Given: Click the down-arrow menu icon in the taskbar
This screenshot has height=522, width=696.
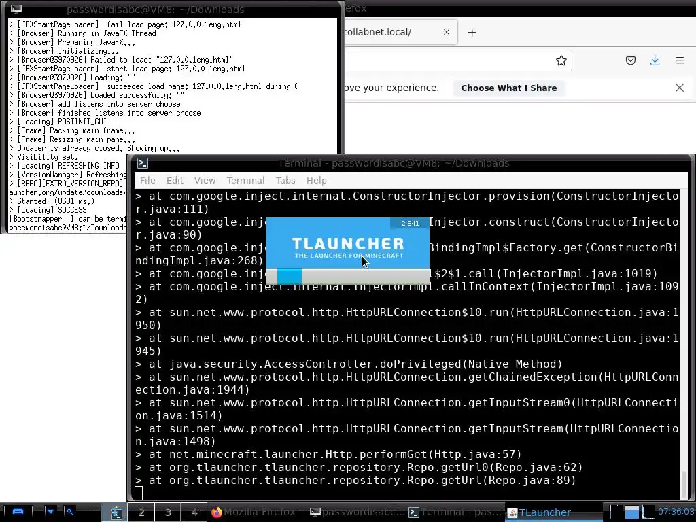Looking at the screenshot, I should coord(50,512).
